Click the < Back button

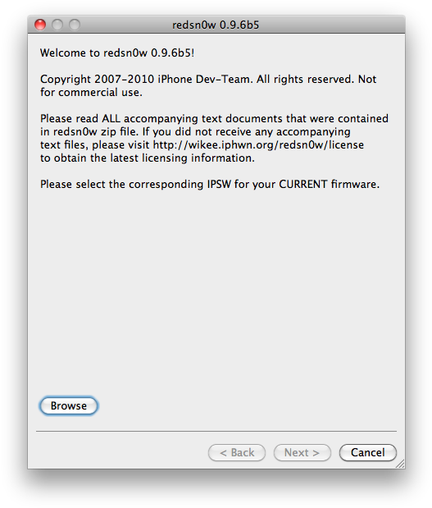pos(237,452)
